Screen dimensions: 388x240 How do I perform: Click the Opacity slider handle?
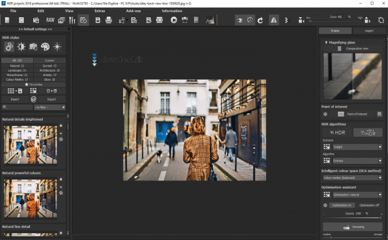click(380, 218)
